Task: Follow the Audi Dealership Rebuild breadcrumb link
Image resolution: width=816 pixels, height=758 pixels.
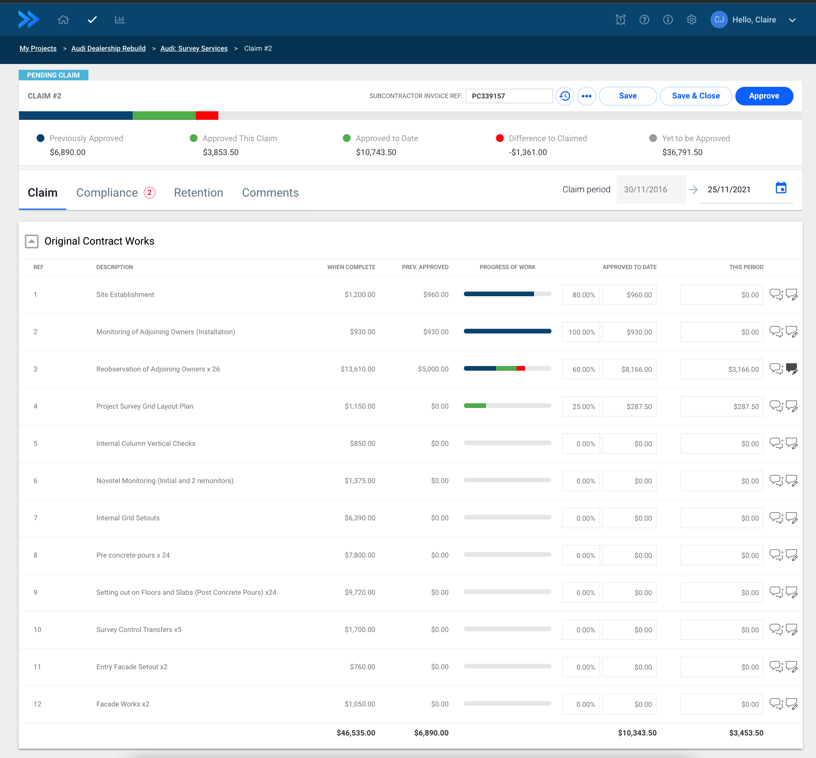Action: (108, 48)
